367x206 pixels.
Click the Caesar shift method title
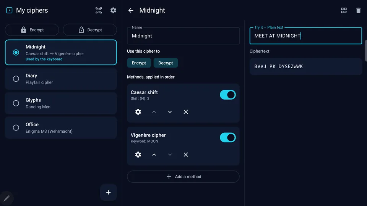(x=144, y=92)
